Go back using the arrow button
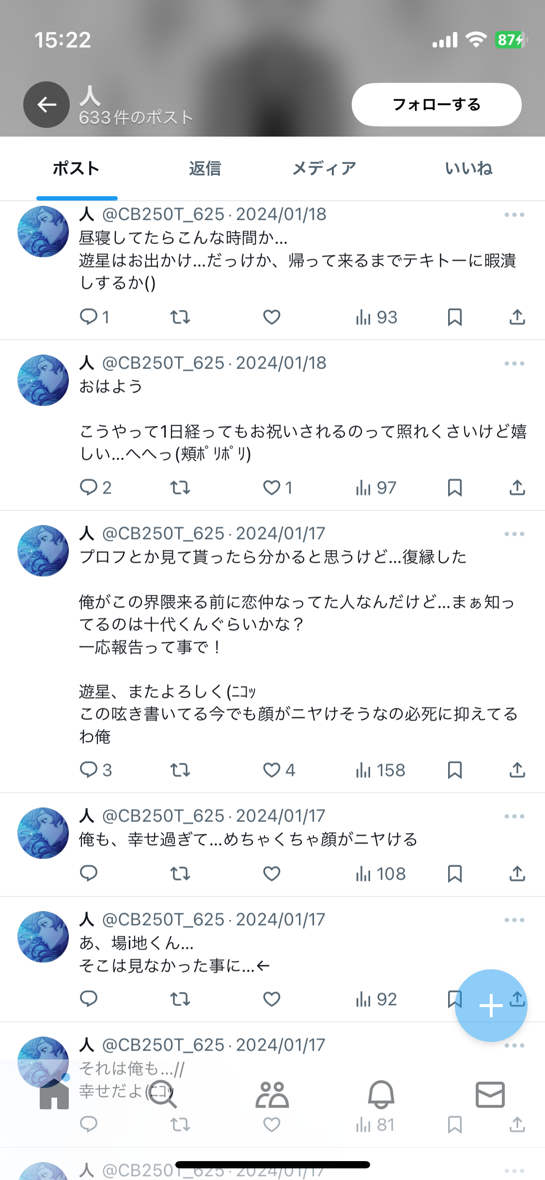545x1180 pixels. point(47,105)
